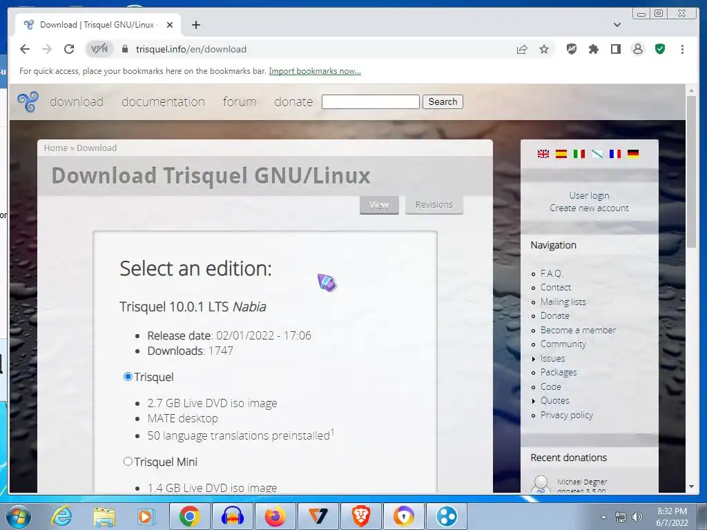707x530 pixels.
Task: Open the F.A.Q. navigation link
Action: point(552,273)
